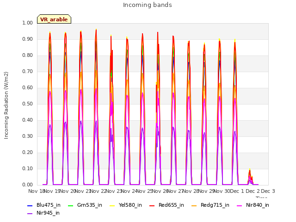This screenshot has height=222, width=296.
Task: Toggle the Yel580_in legend entry
Action: (126, 205)
